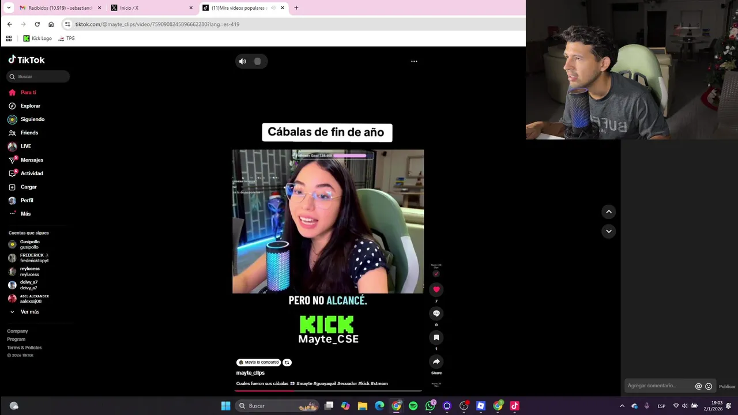Open the deivy_a7 followed account

(x=23, y=285)
